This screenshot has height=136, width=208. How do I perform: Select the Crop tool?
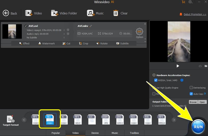81,43
